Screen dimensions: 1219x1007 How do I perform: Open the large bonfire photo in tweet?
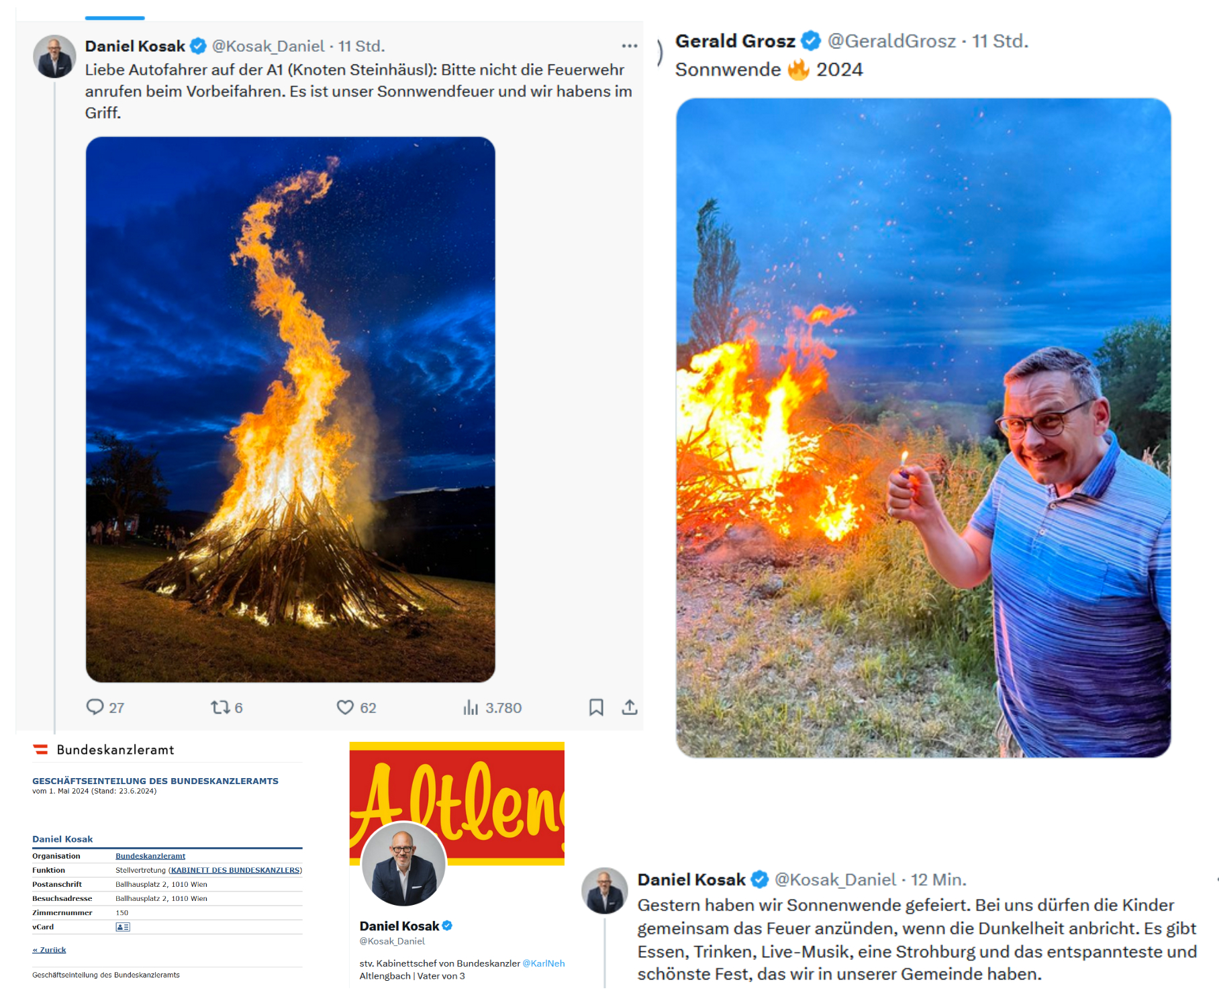click(x=290, y=410)
